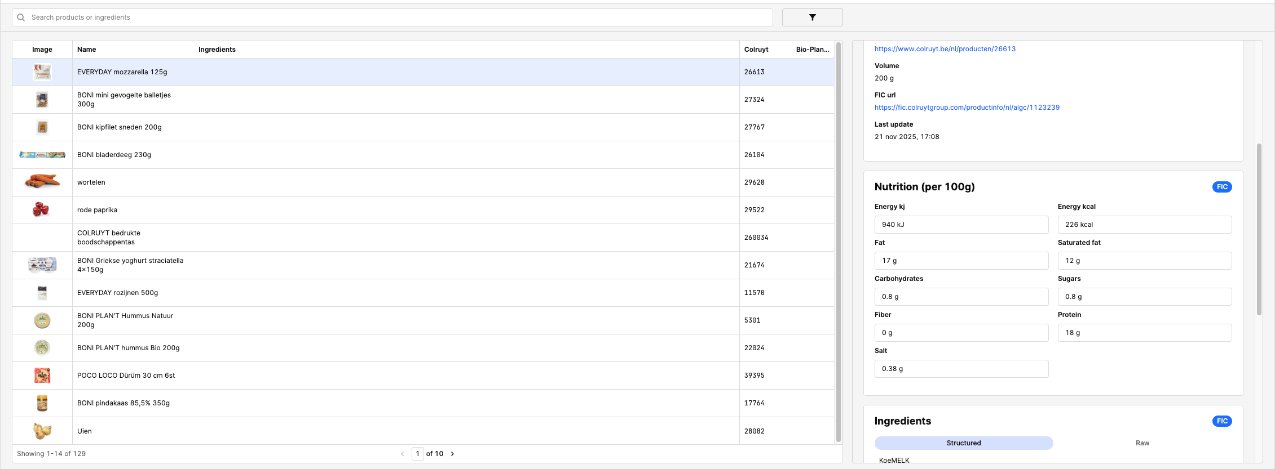Open the FIC productinfo URL link
This screenshot has height=469, width=1275.
[x=967, y=108]
